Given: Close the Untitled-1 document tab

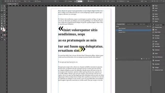Looking at the screenshot, I should (x=17, y=4).
